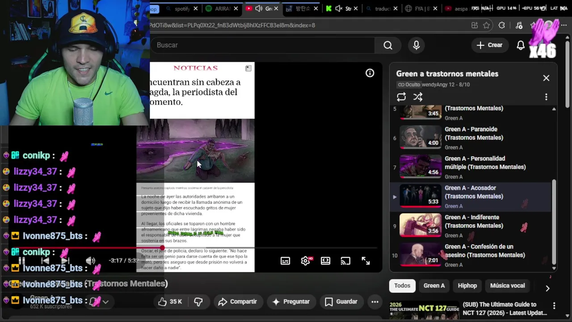
Task: Start voice search with the microphone icon
Action: tap(416, 45)
